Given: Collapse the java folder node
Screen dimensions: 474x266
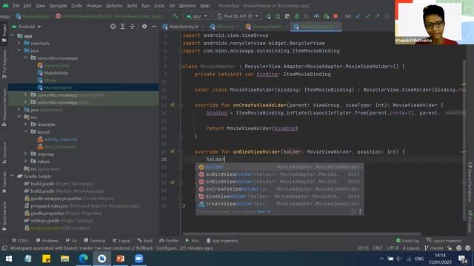Looking at the screenshot, I should [19, 50].
